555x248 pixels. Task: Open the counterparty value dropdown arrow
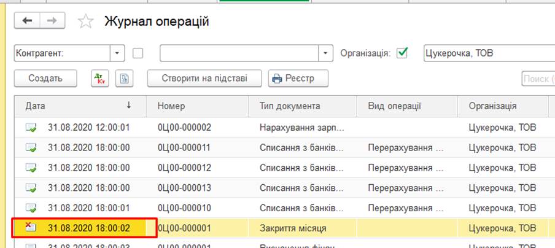[x=326, y=53]
